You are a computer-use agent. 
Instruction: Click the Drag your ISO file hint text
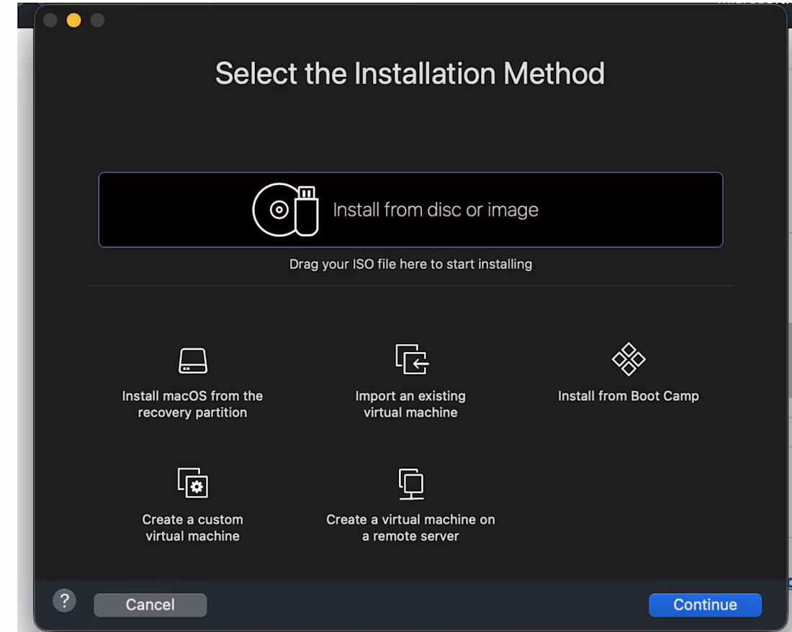[x=410, y=264]
